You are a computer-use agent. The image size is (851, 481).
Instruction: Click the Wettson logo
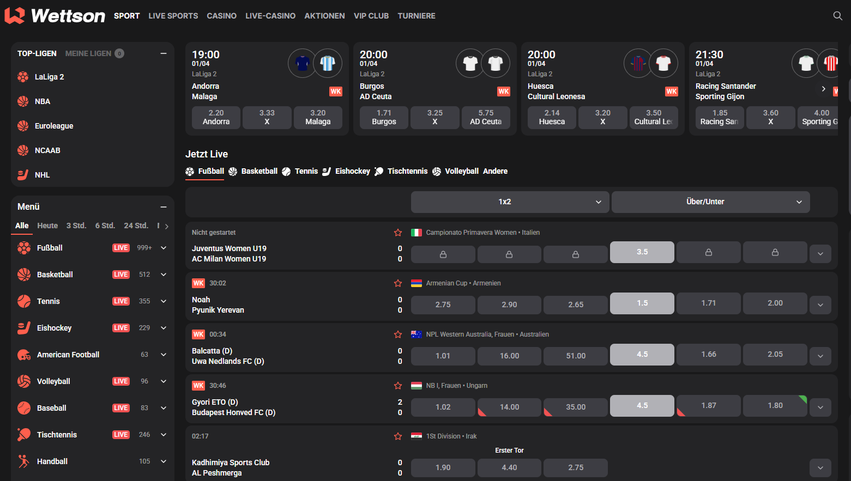click(x=55, y=16)
